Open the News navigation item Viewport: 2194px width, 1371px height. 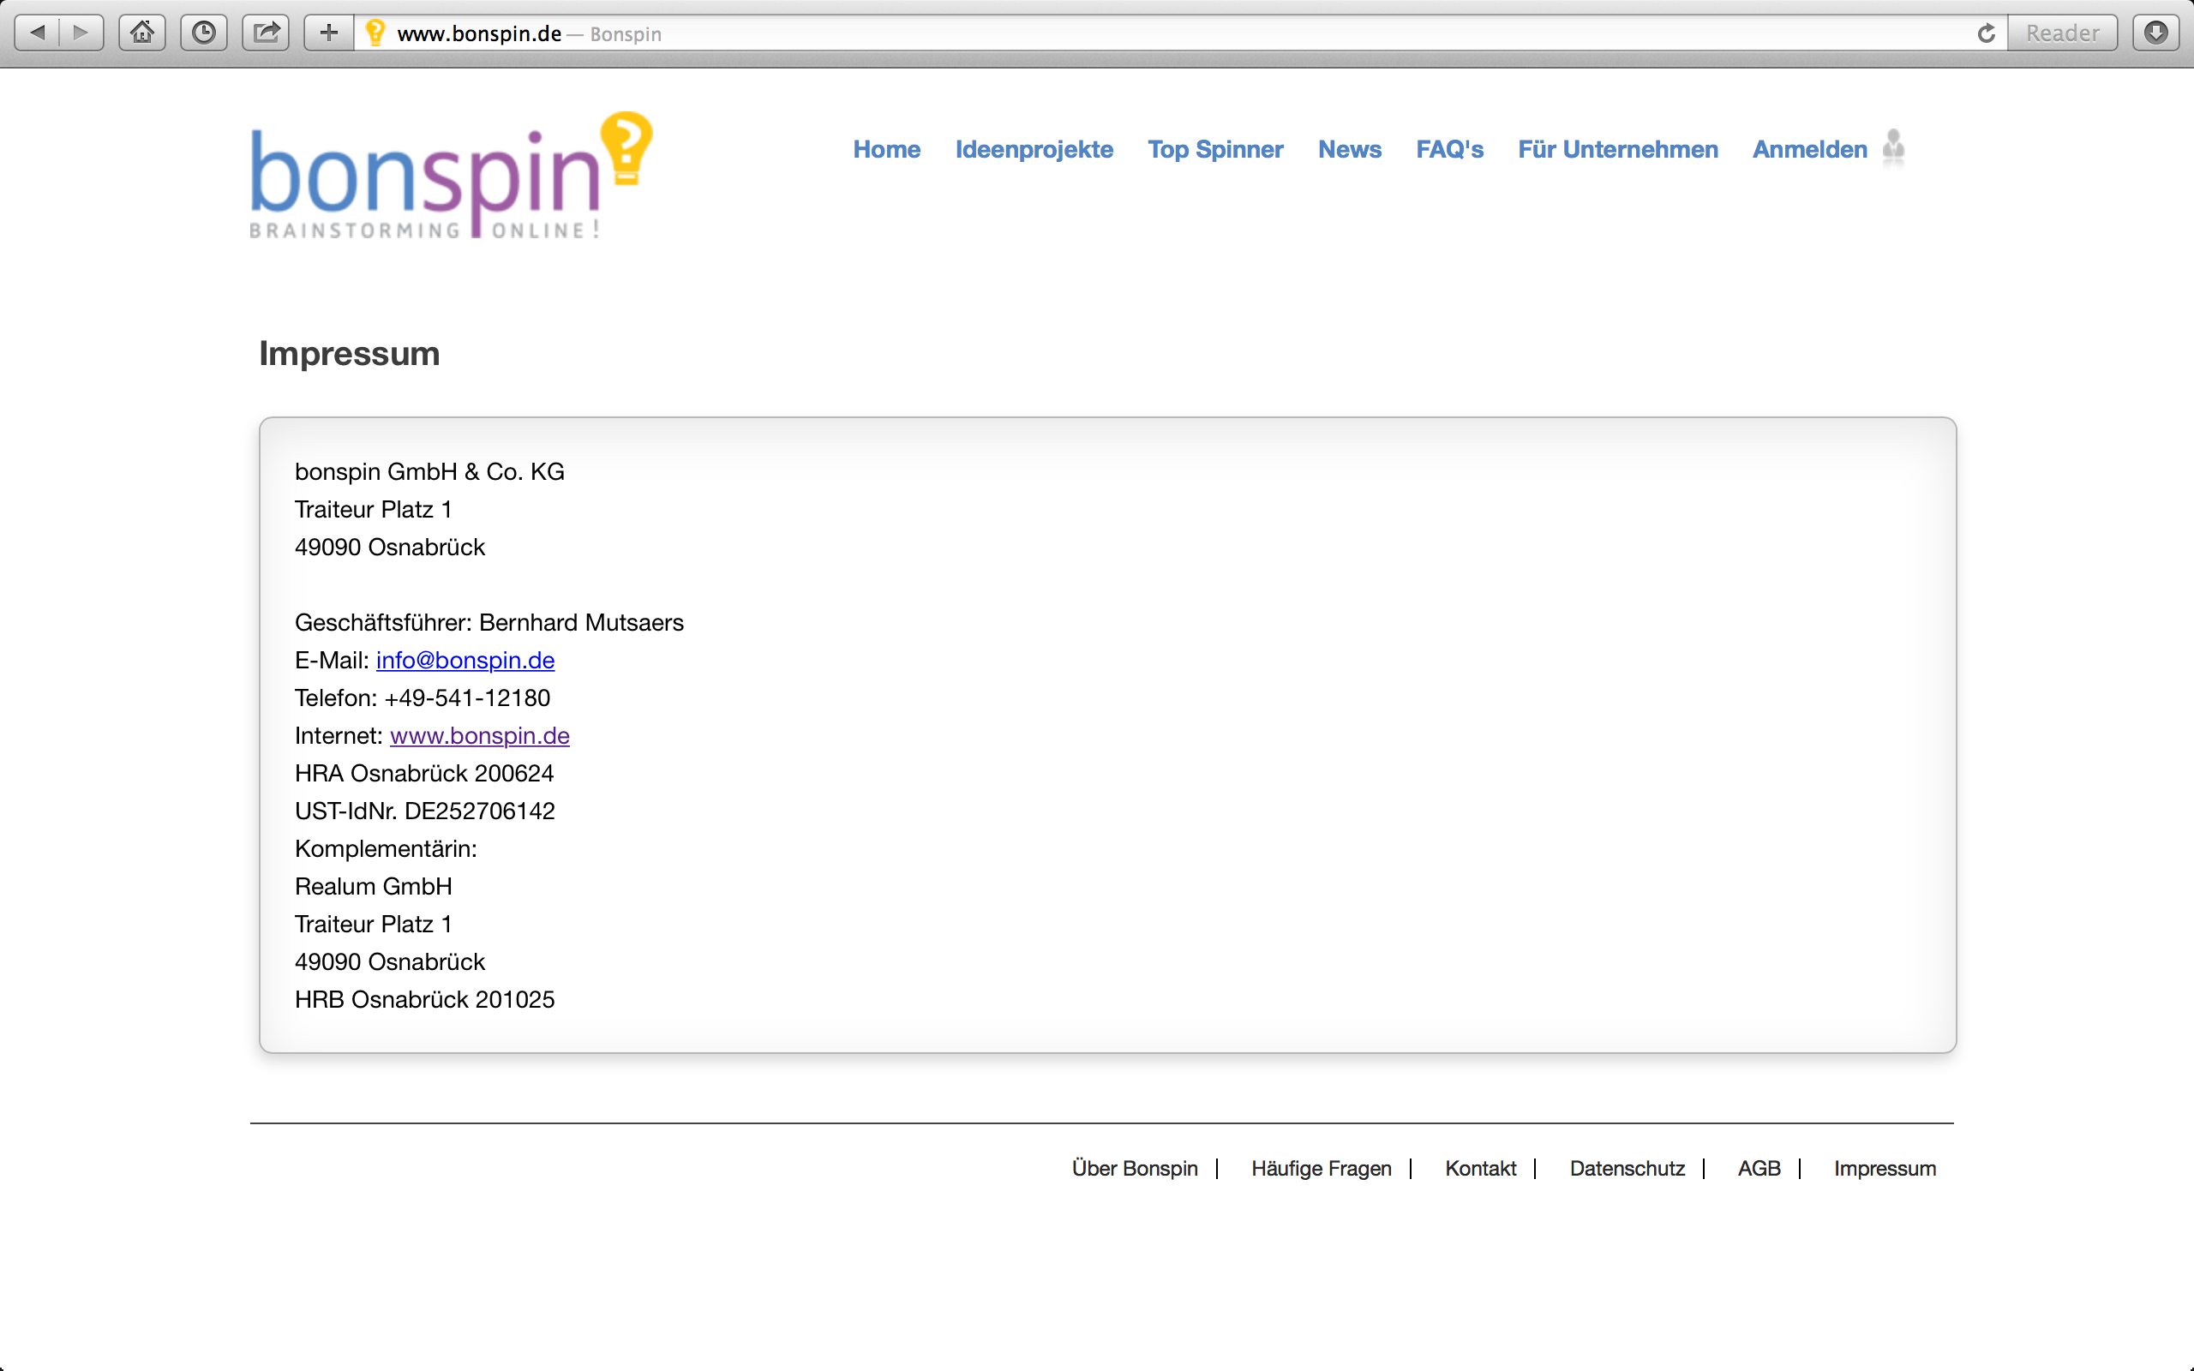pos(1349,150)
